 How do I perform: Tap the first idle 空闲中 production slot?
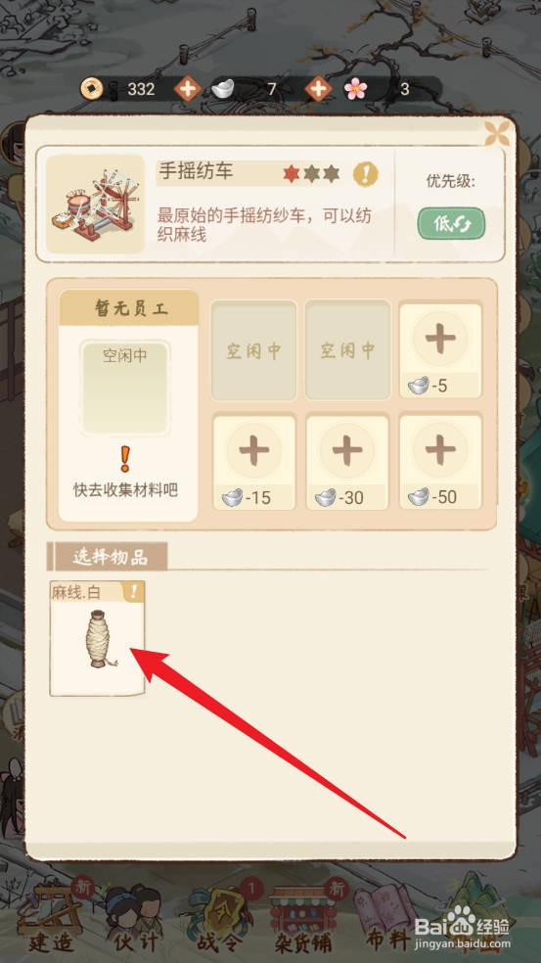tap(253, 350)
